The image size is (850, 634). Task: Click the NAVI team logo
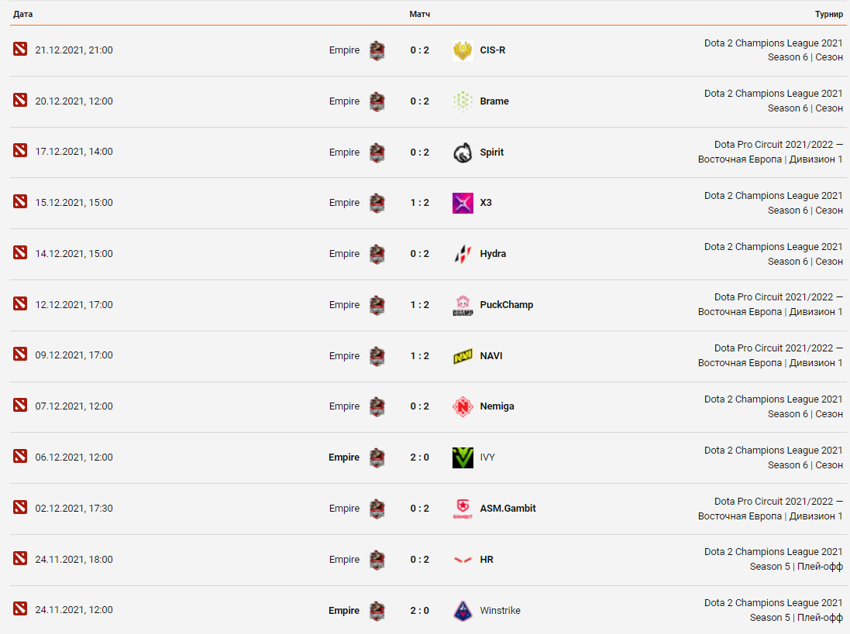pos(463,356)
